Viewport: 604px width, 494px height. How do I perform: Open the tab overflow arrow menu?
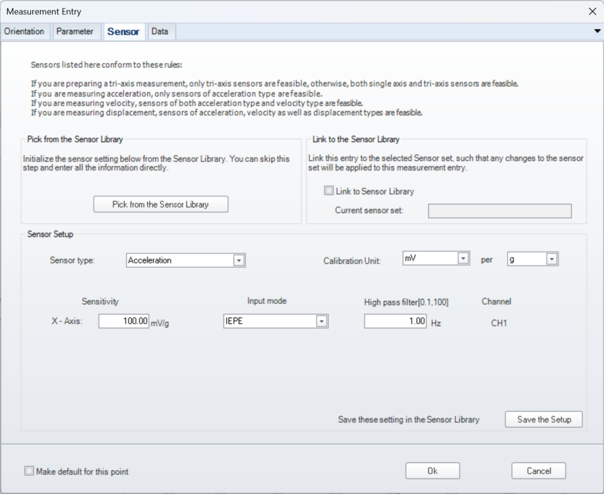click(597, 31)
